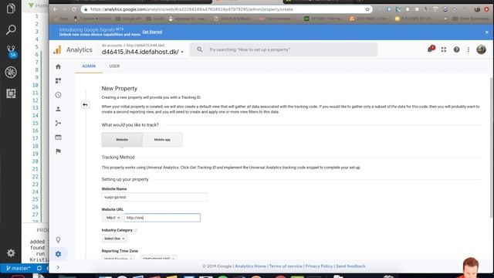Open Industry Category Select One dropdown
The width and height of the screenshot is (494, 278).
[x=114, y=239]
